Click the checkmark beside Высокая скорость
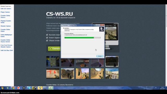Viewport: 167px width, 94px height. pos(47,35)
